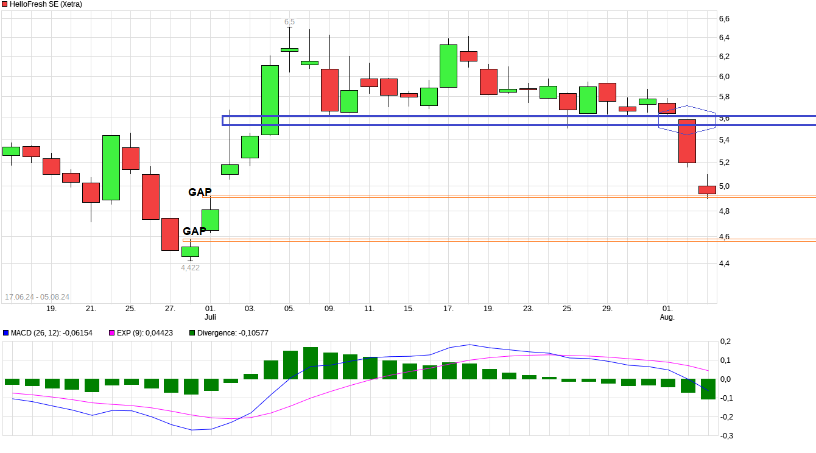This screenshot has height=453, width=816.
Task: Click the '23.' date axis label
Action: click(x=528, y=309)
